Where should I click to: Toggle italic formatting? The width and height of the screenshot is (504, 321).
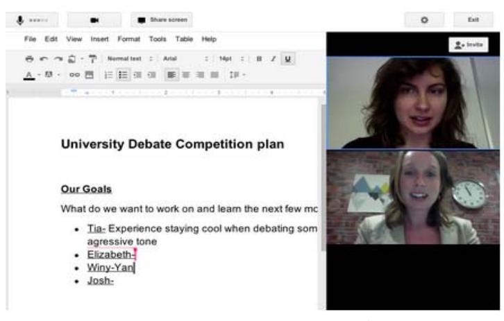tap(274, 59)
